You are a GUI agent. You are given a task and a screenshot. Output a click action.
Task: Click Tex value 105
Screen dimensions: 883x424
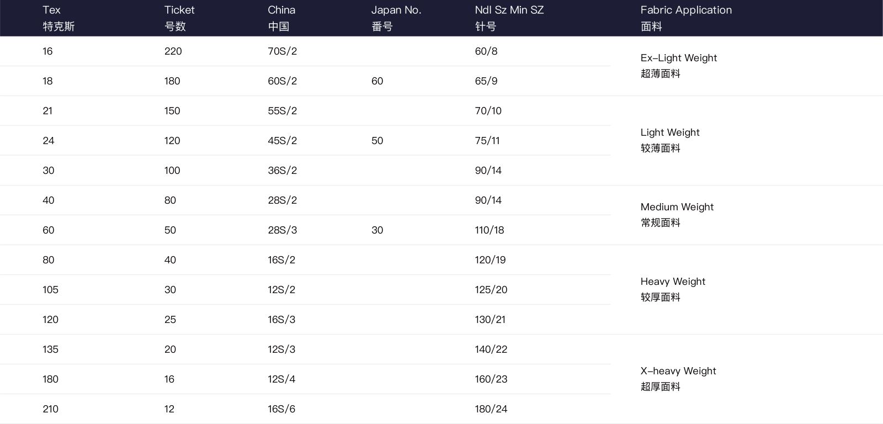click(x=50, y=290)
